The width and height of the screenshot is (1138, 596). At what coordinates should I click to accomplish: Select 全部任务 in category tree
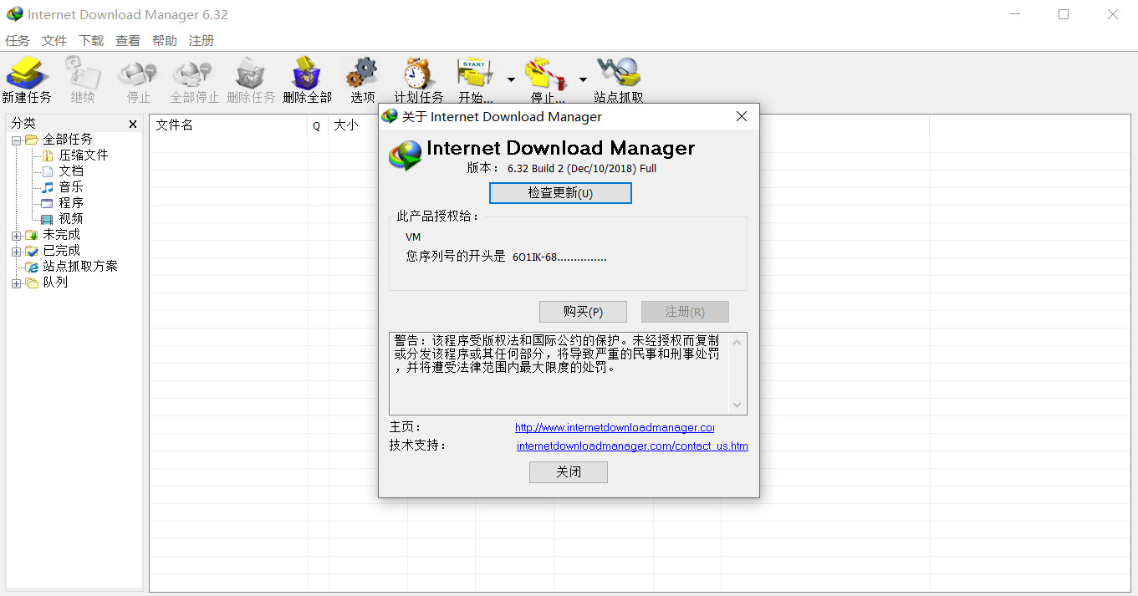[x=68, y=140]
